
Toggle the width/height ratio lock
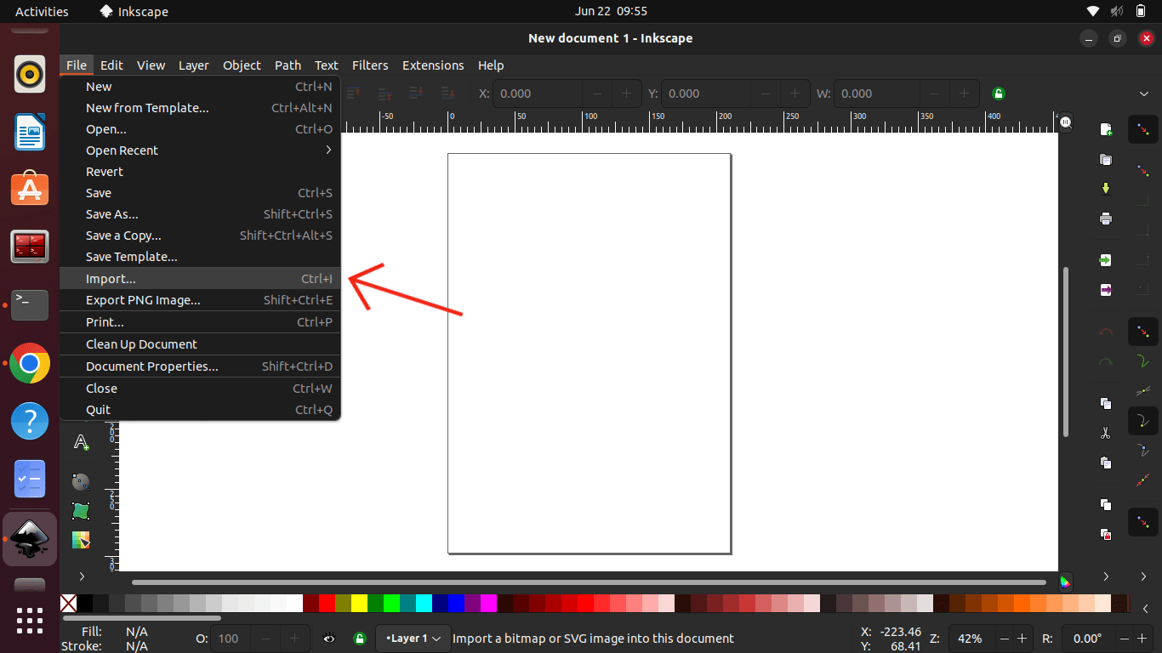999,94
